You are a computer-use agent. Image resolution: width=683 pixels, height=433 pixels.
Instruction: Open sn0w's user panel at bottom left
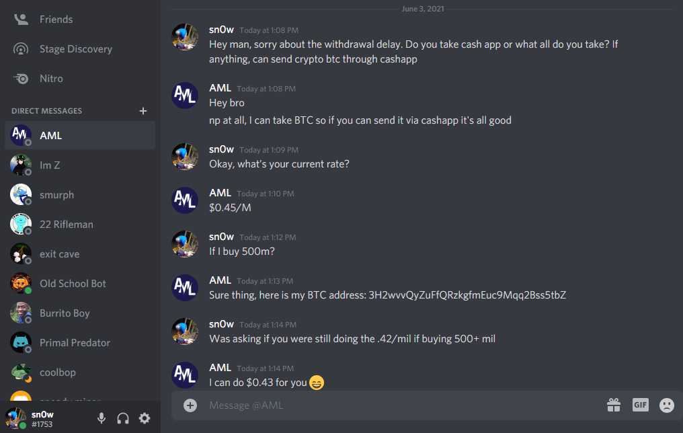42,418
